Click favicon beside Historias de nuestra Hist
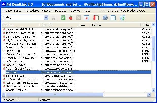This screenshot has width=157, height=103. pos(4,86)
